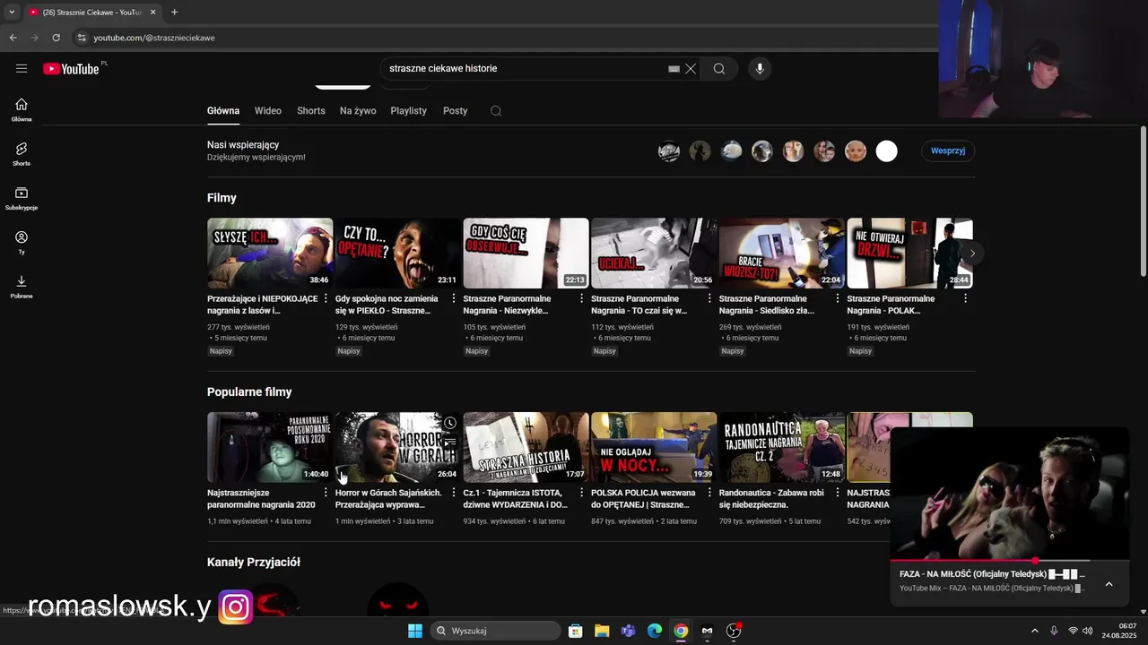Open Microsoft Store from the taskbar
The height and width of the screenshot is (645, 1148).
point(576,631)
